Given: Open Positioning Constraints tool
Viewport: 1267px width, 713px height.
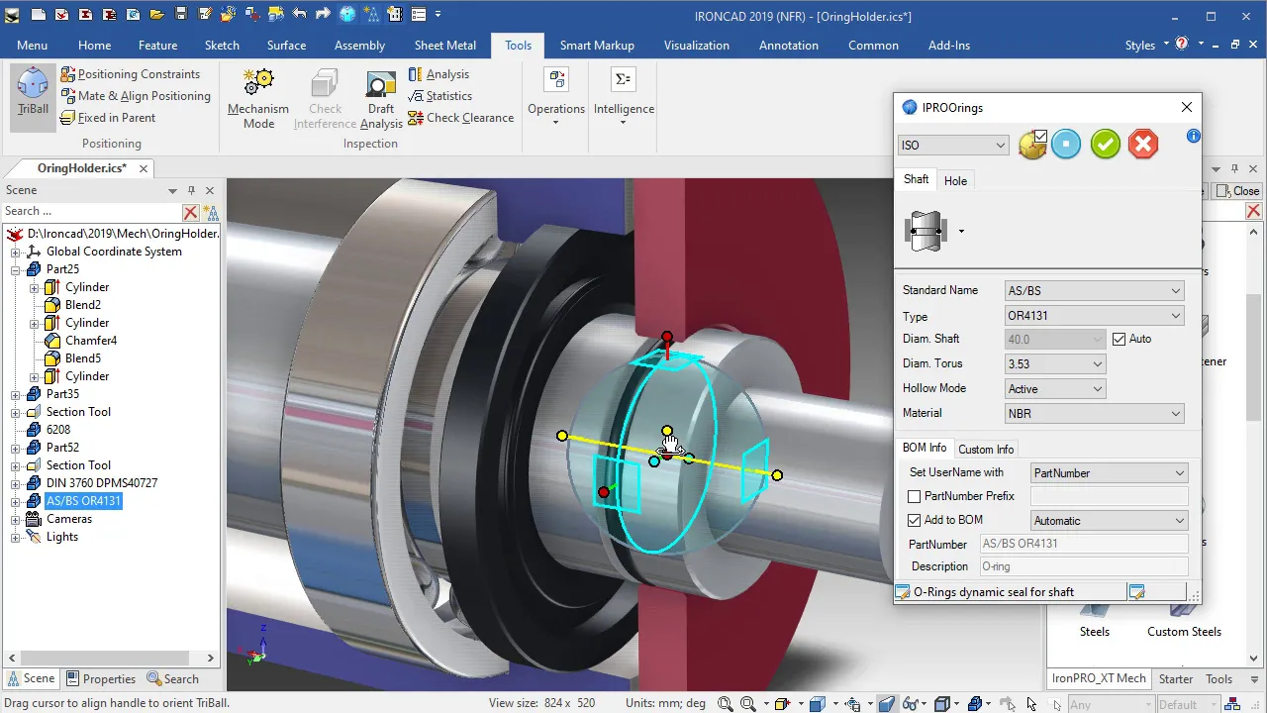Looking at the screenshot, I should click(131, 74).
